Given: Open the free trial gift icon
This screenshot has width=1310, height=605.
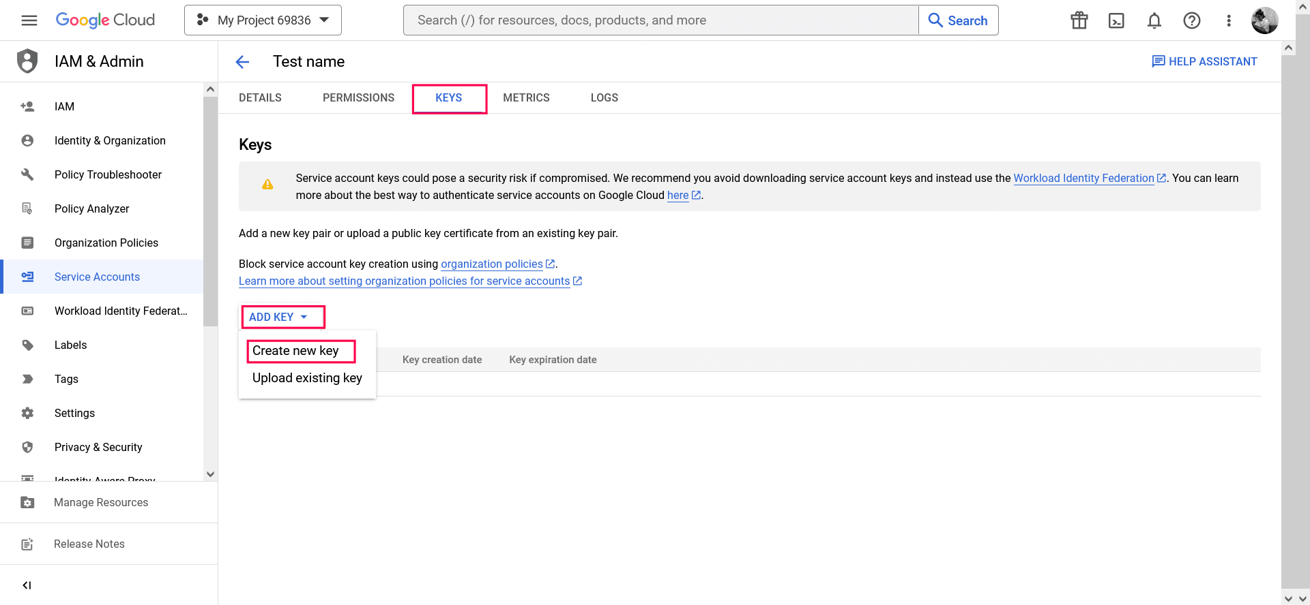Looking at the screenshot, I should click(x=1079, y=20).
